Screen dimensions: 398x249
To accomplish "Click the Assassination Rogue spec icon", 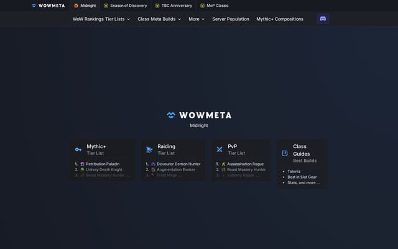I will click(224, 164).
